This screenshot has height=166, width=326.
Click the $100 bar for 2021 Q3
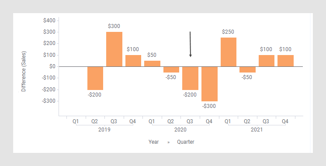tap(267, 61)
